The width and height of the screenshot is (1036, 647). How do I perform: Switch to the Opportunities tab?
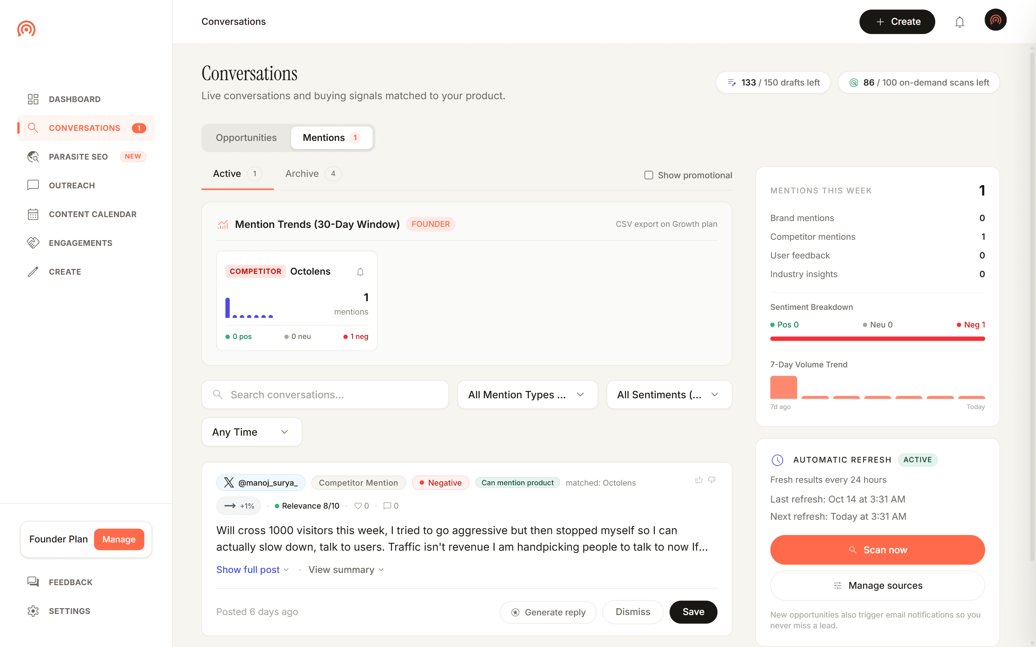click(246, 138)
